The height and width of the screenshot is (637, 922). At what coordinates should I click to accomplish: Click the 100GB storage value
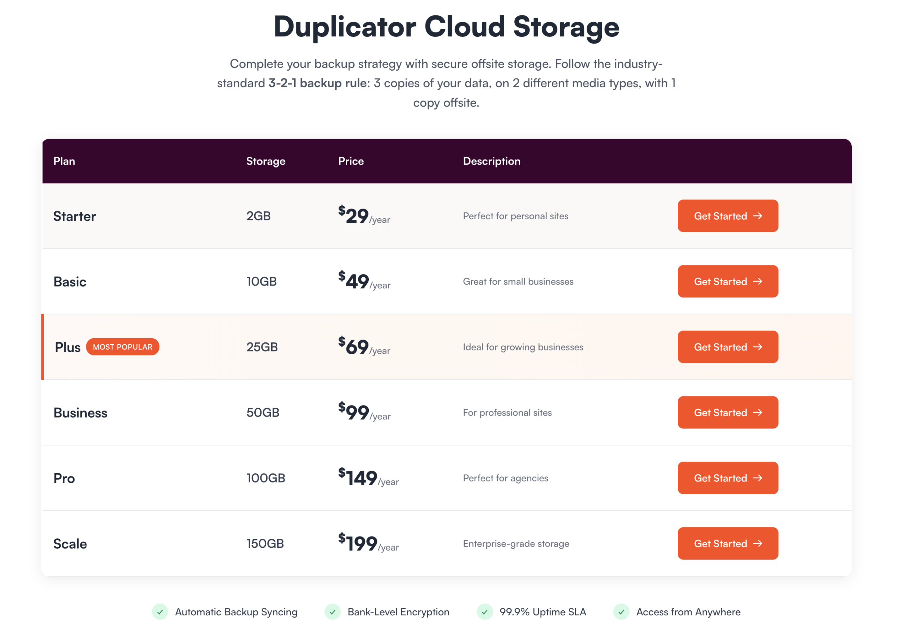[x=265, y=478]
